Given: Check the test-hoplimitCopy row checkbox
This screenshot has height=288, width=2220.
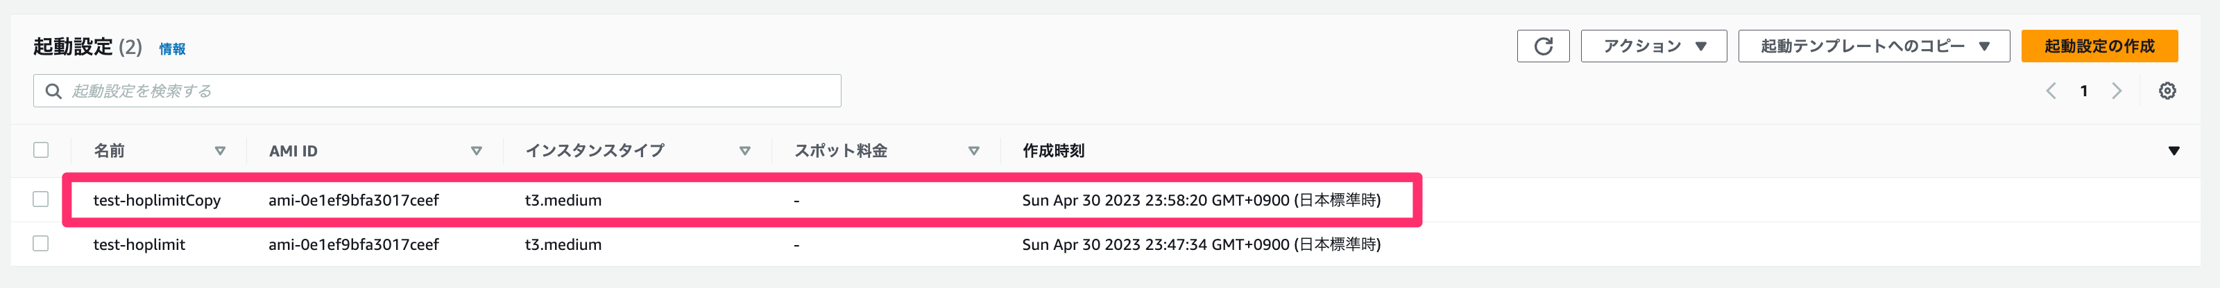Looking at the screenshot, I should click(40, 199).
